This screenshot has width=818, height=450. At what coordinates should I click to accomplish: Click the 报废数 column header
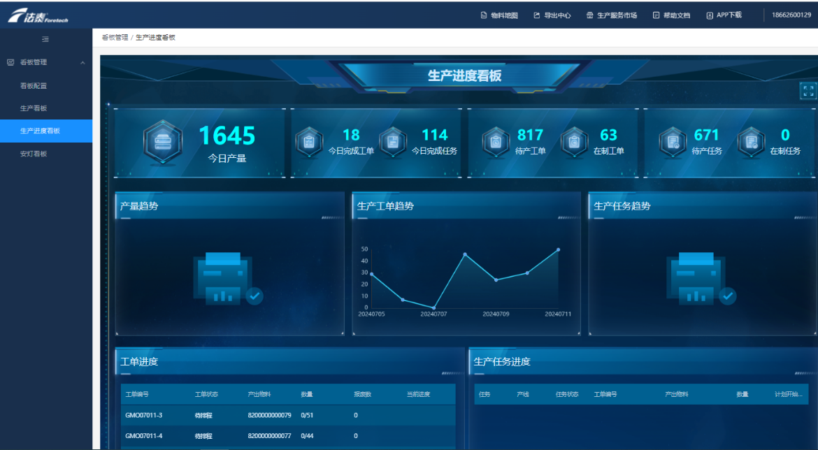point(363,394)
